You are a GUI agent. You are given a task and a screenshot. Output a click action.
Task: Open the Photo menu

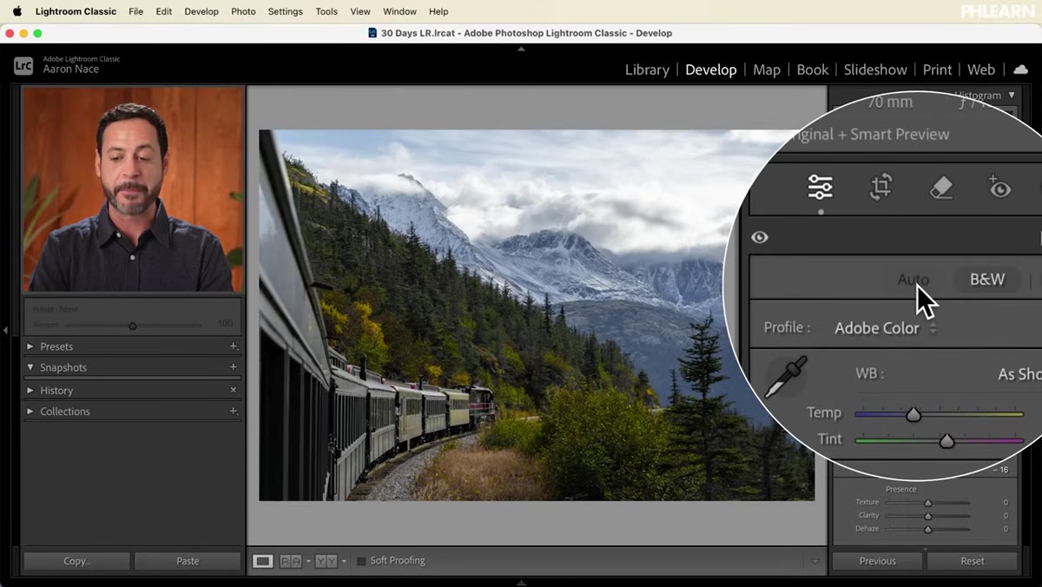243,11
